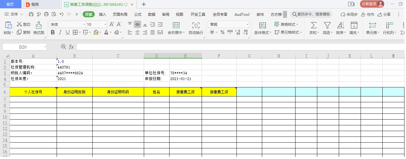The height and width of the screenshot is (159, 406).
Task: Toggle Italic formatting
Action: [x=60, y=32]
